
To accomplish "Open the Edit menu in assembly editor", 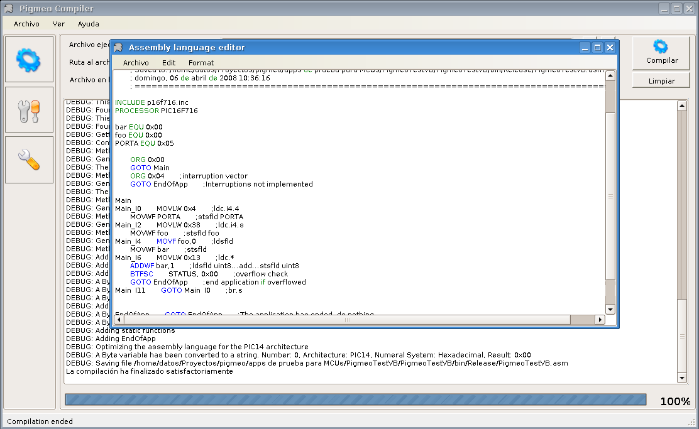I will point(168,63).
